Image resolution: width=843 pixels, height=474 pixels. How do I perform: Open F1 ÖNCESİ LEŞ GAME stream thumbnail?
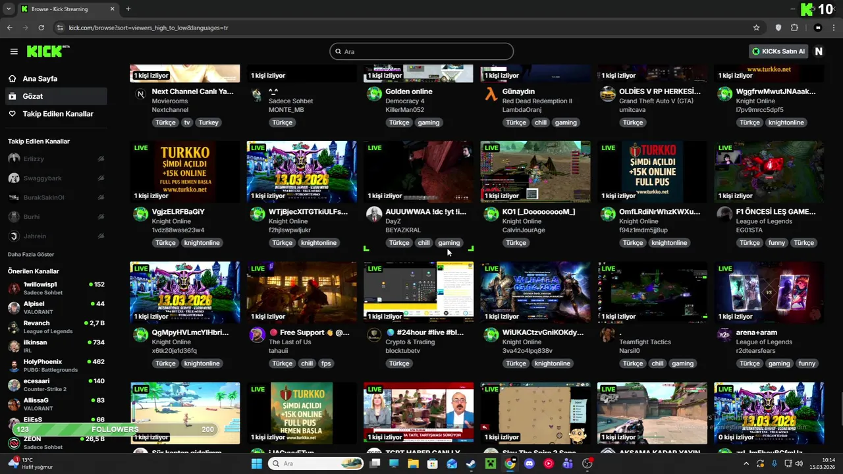point(769,171)
